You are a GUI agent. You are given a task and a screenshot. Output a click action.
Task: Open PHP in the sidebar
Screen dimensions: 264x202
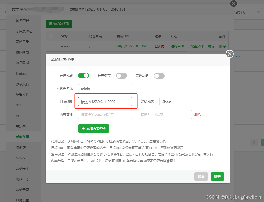coord(19,116)
